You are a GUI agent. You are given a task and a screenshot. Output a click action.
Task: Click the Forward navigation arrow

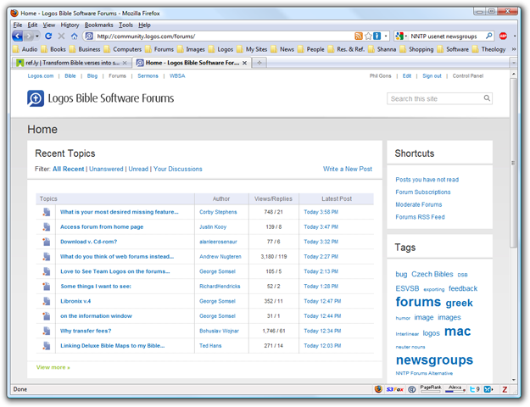tap(29, 36)
